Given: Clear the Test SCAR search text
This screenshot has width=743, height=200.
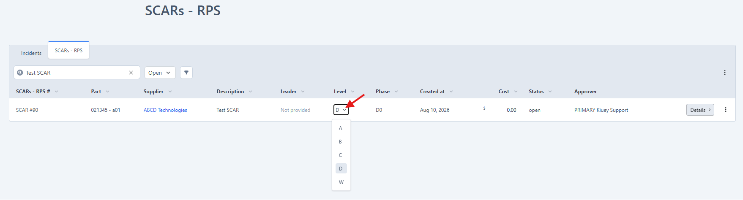Looking at the screenshot, I should click(131, 73).
